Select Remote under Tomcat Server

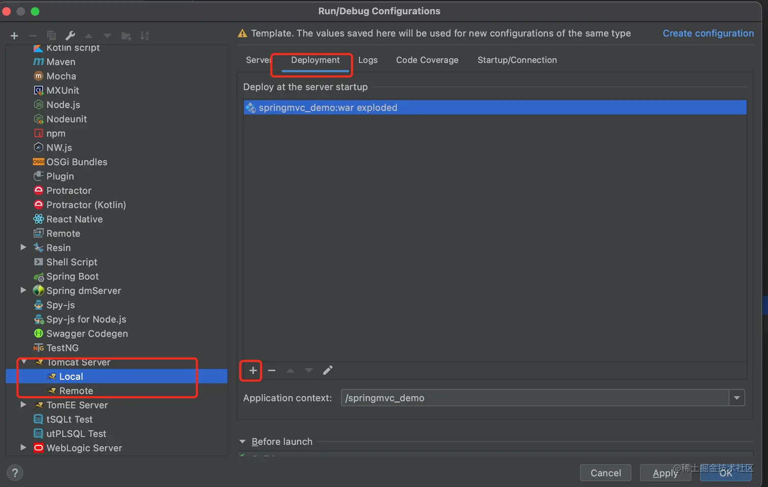[76, 391]
